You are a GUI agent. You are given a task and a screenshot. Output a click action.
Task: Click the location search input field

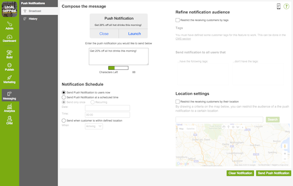click(x=219, y=120)
